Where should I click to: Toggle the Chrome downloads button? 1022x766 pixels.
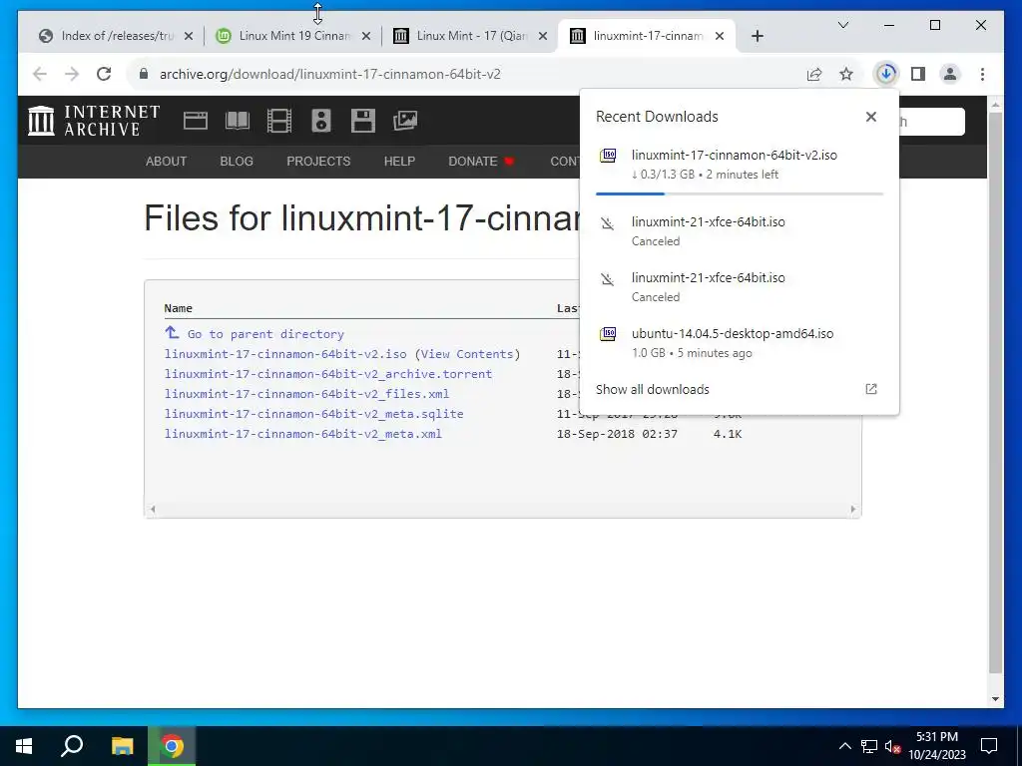(886, 74)
